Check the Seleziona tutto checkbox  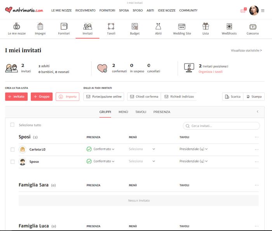12,125
